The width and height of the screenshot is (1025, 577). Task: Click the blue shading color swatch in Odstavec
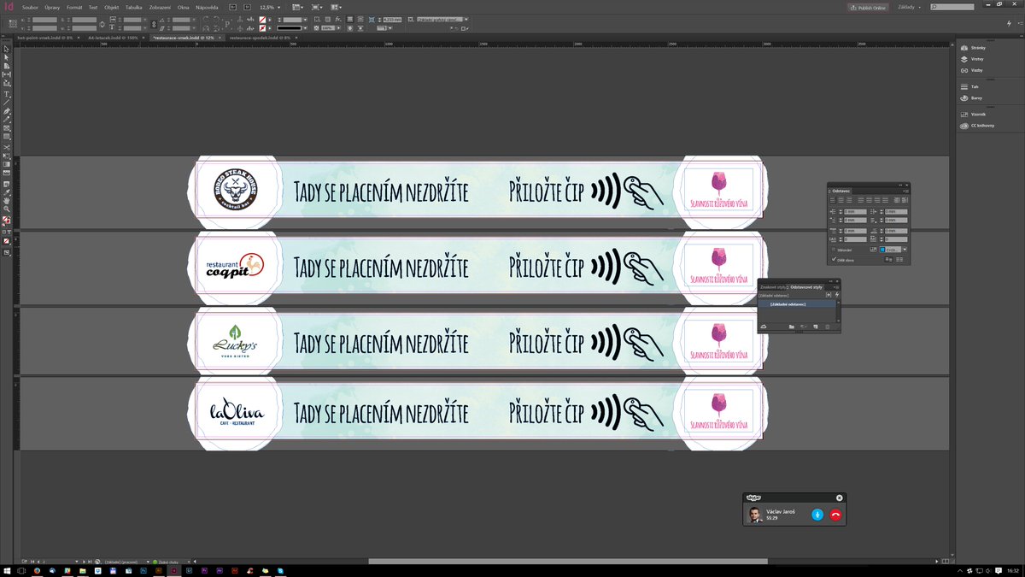coord(883,250)
